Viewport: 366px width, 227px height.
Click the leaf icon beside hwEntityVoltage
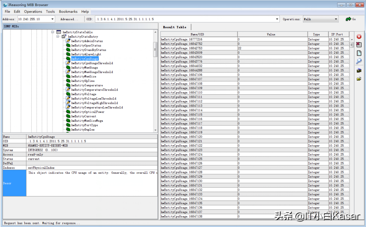[x=68, y=94]
